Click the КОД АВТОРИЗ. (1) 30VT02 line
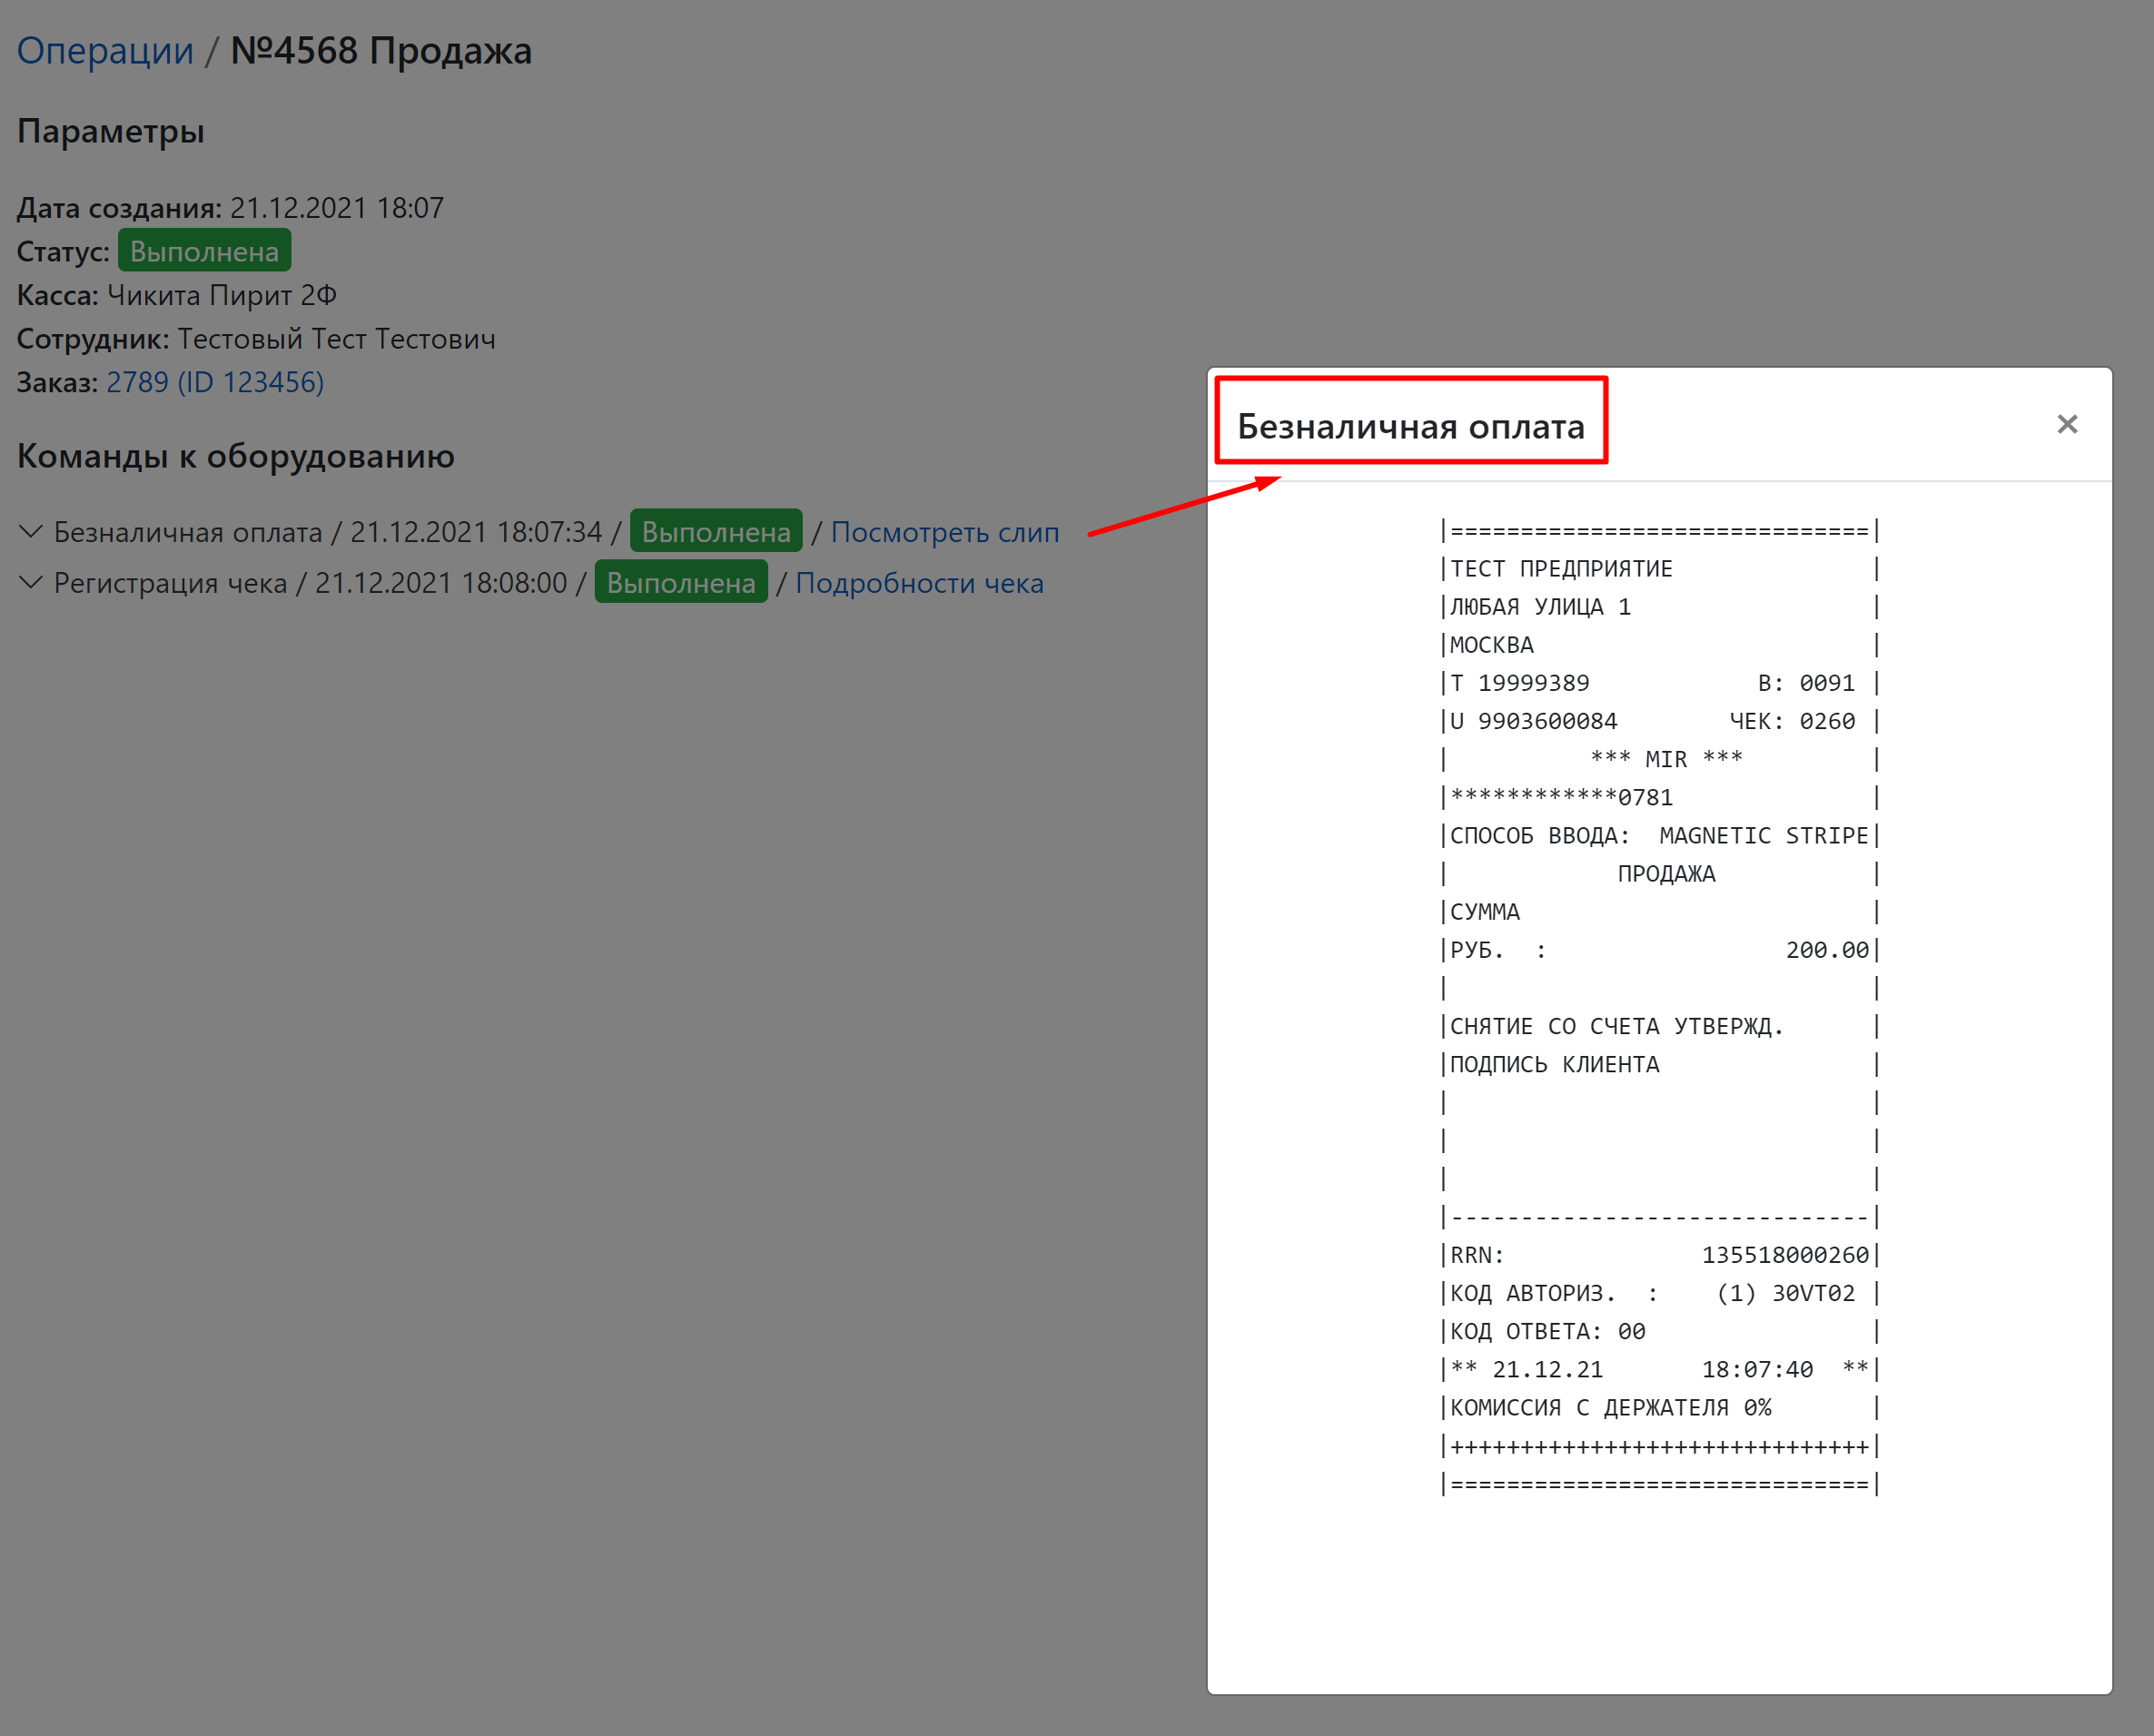 tap(1652, 1293)
